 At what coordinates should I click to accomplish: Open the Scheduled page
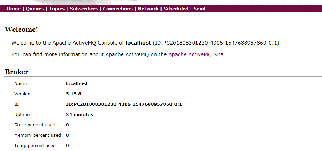coord(176,9)
